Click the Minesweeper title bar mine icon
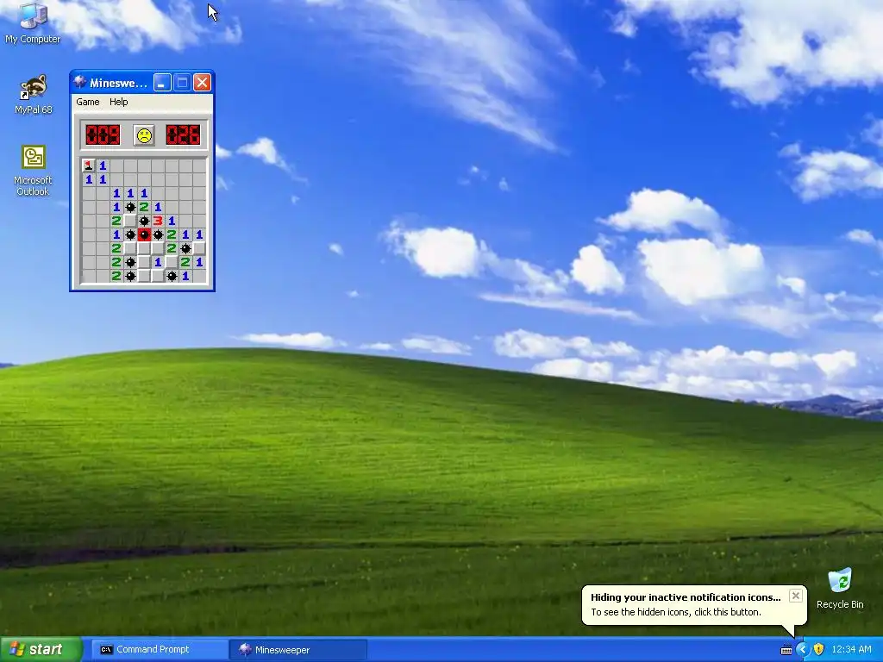This screenshot has height=662, width=883. [x=80, y=83]
